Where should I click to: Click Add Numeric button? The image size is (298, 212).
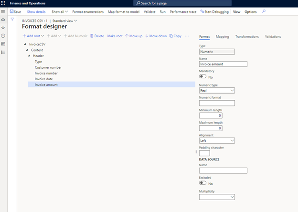tap(75, 36)
